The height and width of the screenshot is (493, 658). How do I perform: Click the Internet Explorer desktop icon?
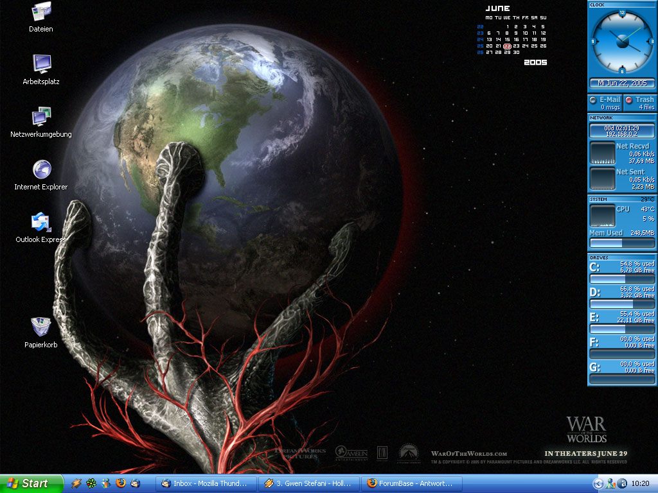pos(41,175)
